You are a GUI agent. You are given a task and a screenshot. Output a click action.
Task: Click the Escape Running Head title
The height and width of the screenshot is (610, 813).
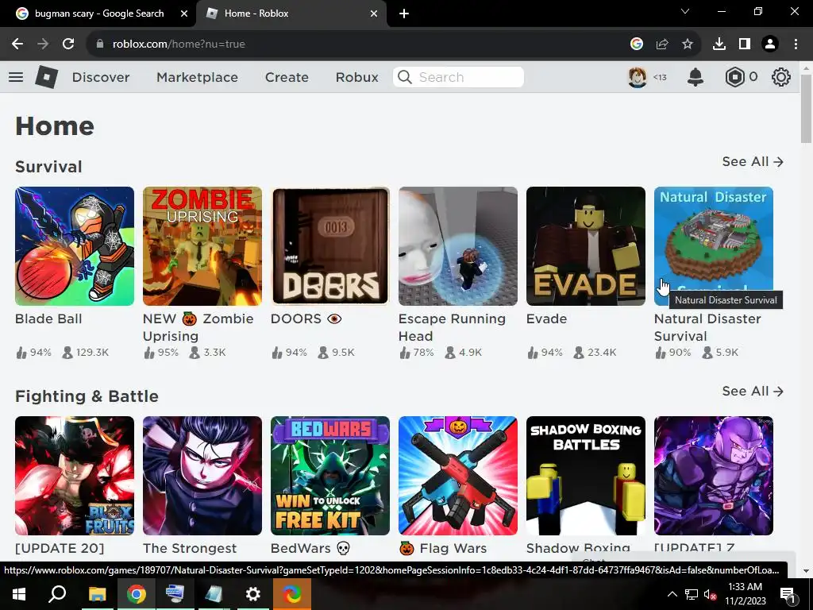pyautogui.click(x=452, y=327)
